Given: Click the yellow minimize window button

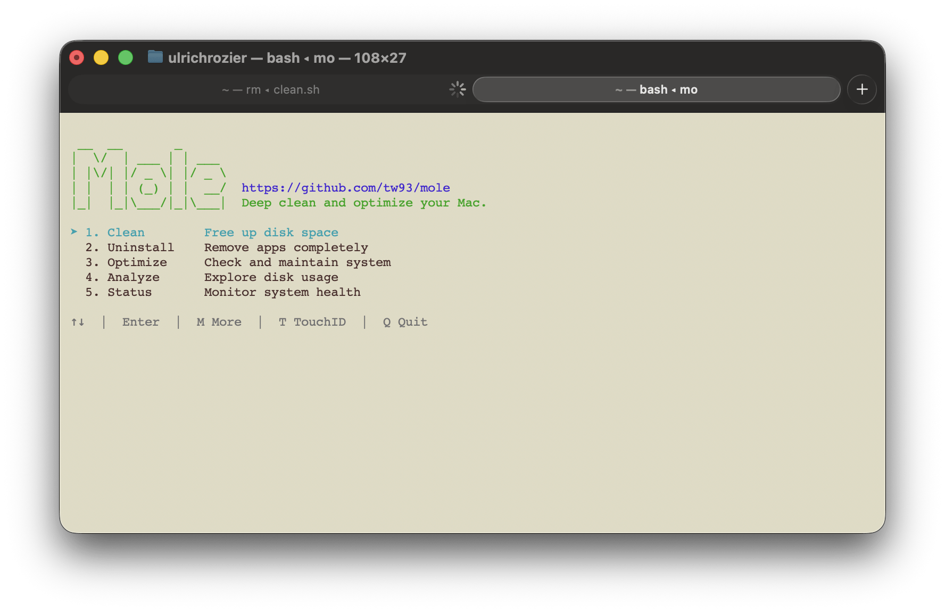Looking at the screenshot, I should coord(101,57).
